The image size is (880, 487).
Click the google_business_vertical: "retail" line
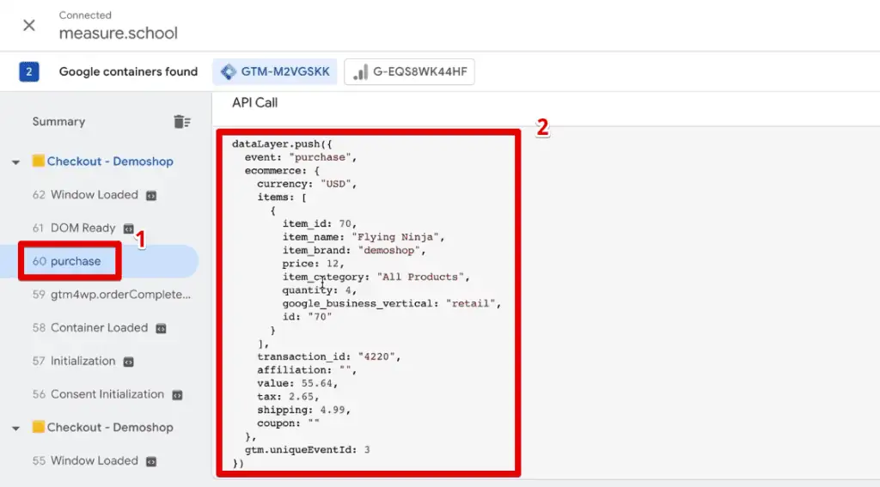point(391,303)
